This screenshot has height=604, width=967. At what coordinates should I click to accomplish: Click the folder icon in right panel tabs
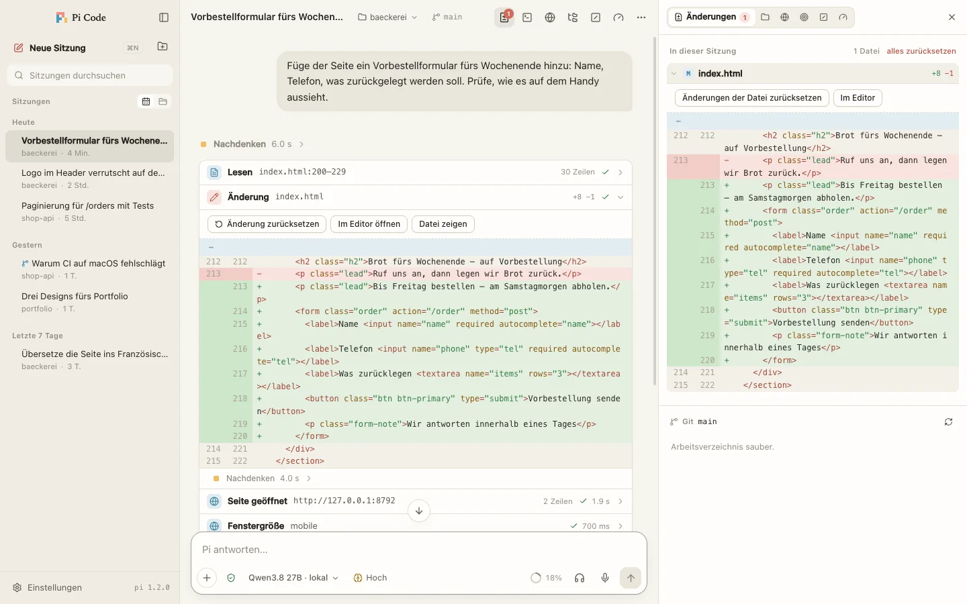(x=765, y=17)
